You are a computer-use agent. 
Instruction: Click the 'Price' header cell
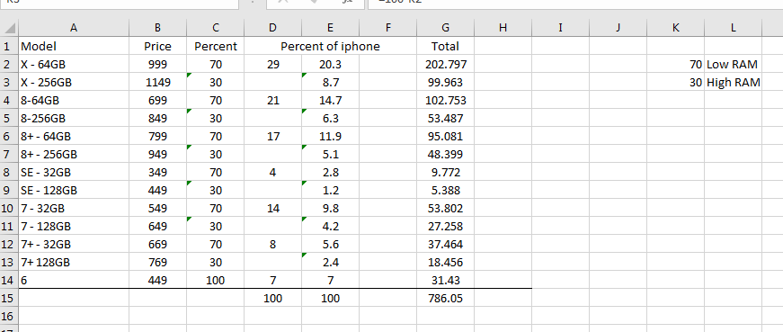tap(157, 47)
